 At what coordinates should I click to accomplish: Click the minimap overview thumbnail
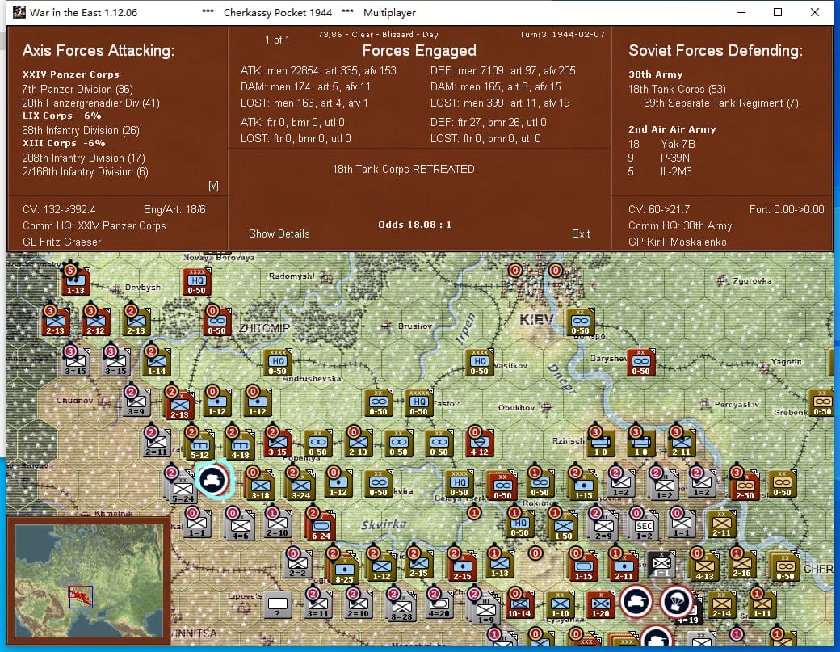click(88, 575)
